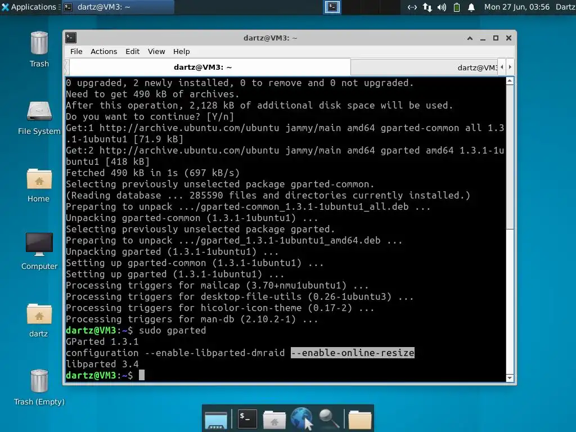Open the notification bell icon

[x=471, y=7]
